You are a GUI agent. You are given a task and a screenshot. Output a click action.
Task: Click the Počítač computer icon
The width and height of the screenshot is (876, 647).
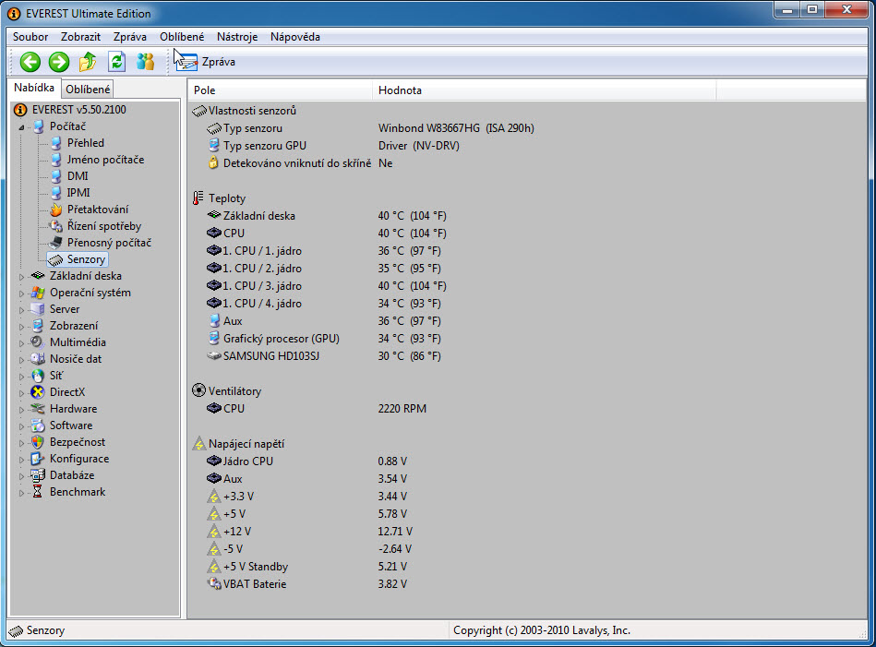[38, 126]
